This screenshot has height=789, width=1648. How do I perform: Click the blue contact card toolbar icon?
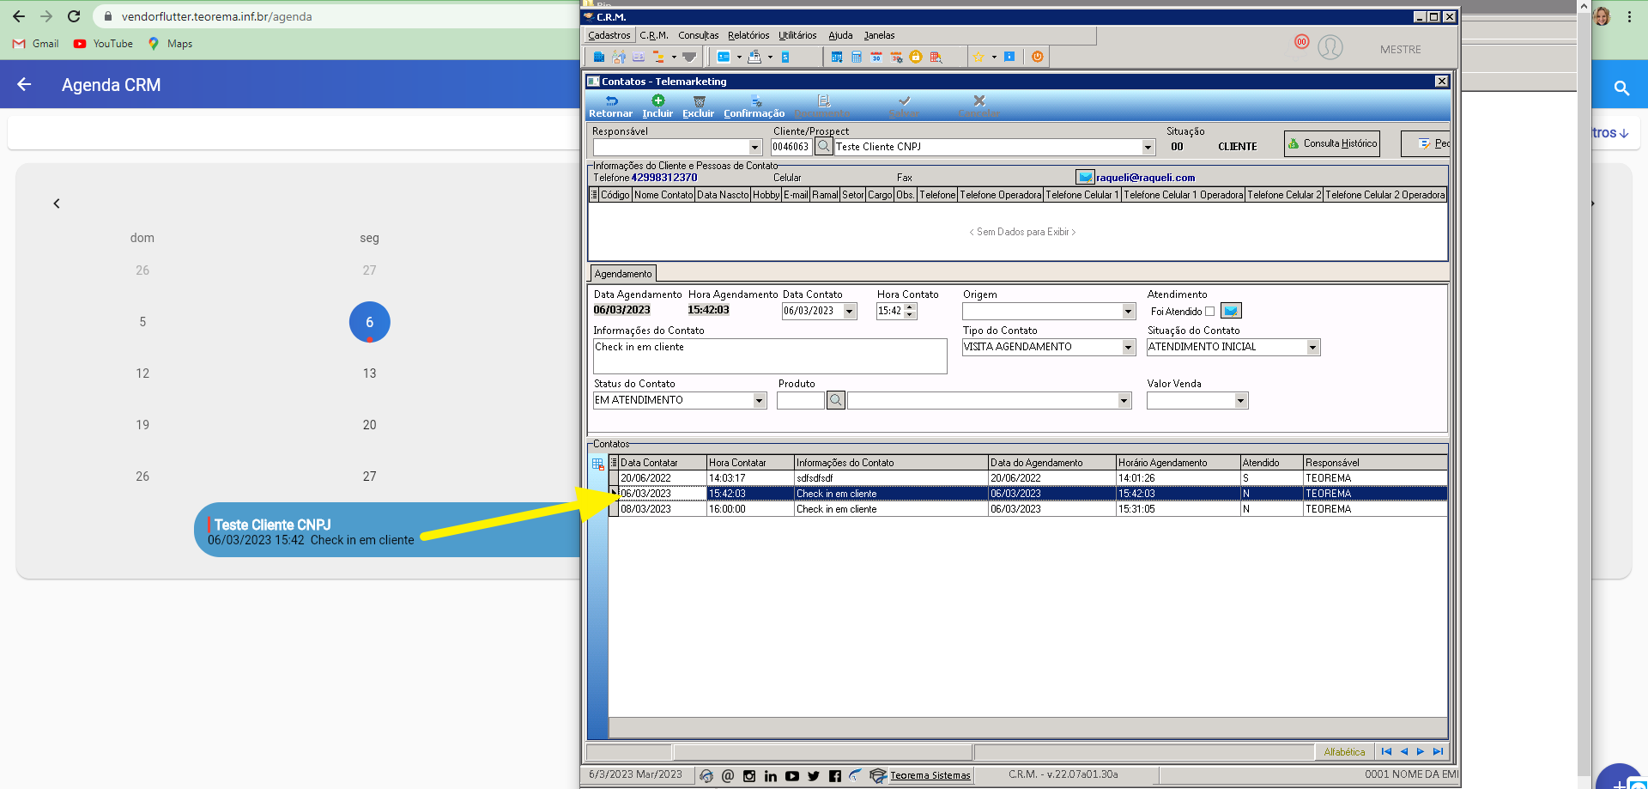(x=724, y=57)
